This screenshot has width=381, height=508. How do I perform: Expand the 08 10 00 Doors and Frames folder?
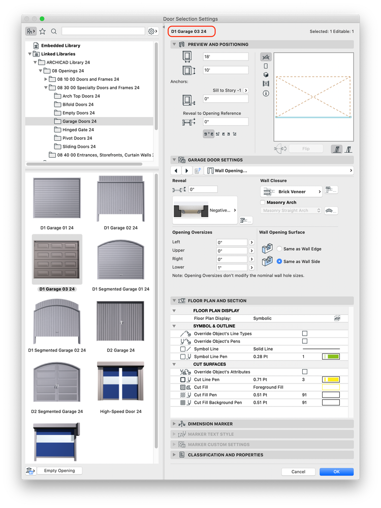click(x=46, y=79)
